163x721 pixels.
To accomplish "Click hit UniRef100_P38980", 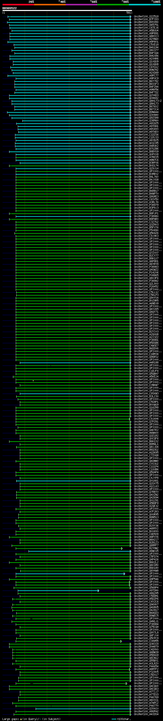I will click(x=146, y=216).
